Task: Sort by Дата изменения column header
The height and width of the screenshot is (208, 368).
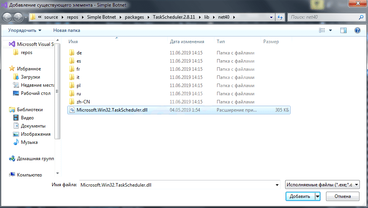Action: pos(187,42)
